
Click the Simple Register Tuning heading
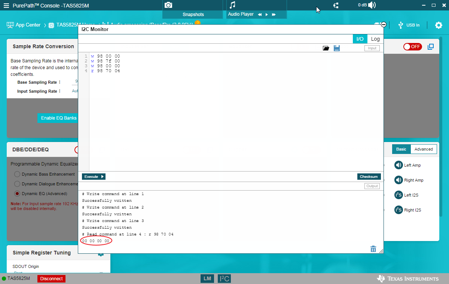(42, 253)
